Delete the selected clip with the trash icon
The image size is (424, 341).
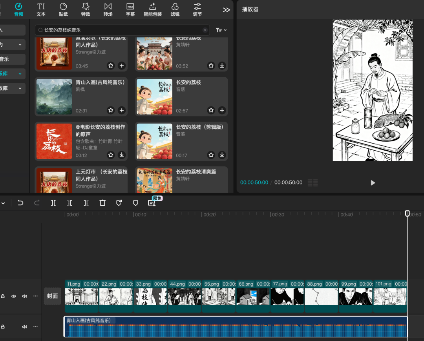[x=102, y=203]
